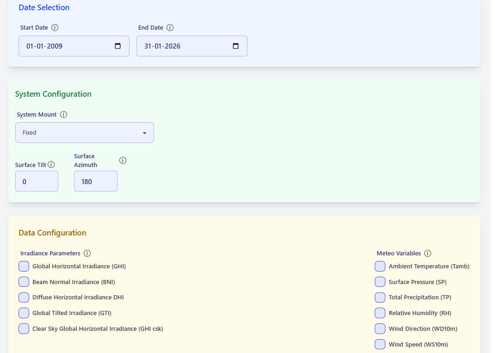Enable Global Horizontal Irradiance (GHI) checkbox
The image size is (495, 353).
[24, 266]
